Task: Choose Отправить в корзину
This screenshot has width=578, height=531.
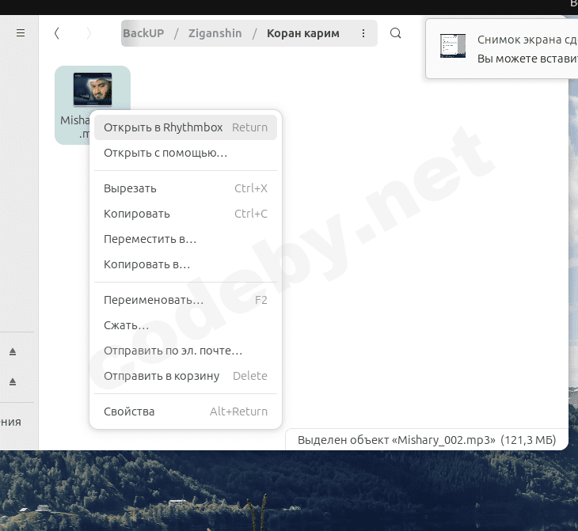Action: pyautogui.click(x=185, y=376)
